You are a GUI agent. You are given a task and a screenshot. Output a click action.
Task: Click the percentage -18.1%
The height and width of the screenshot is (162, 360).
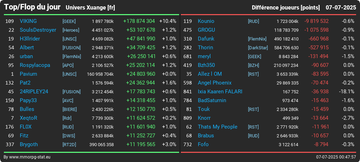coord(347,92)
